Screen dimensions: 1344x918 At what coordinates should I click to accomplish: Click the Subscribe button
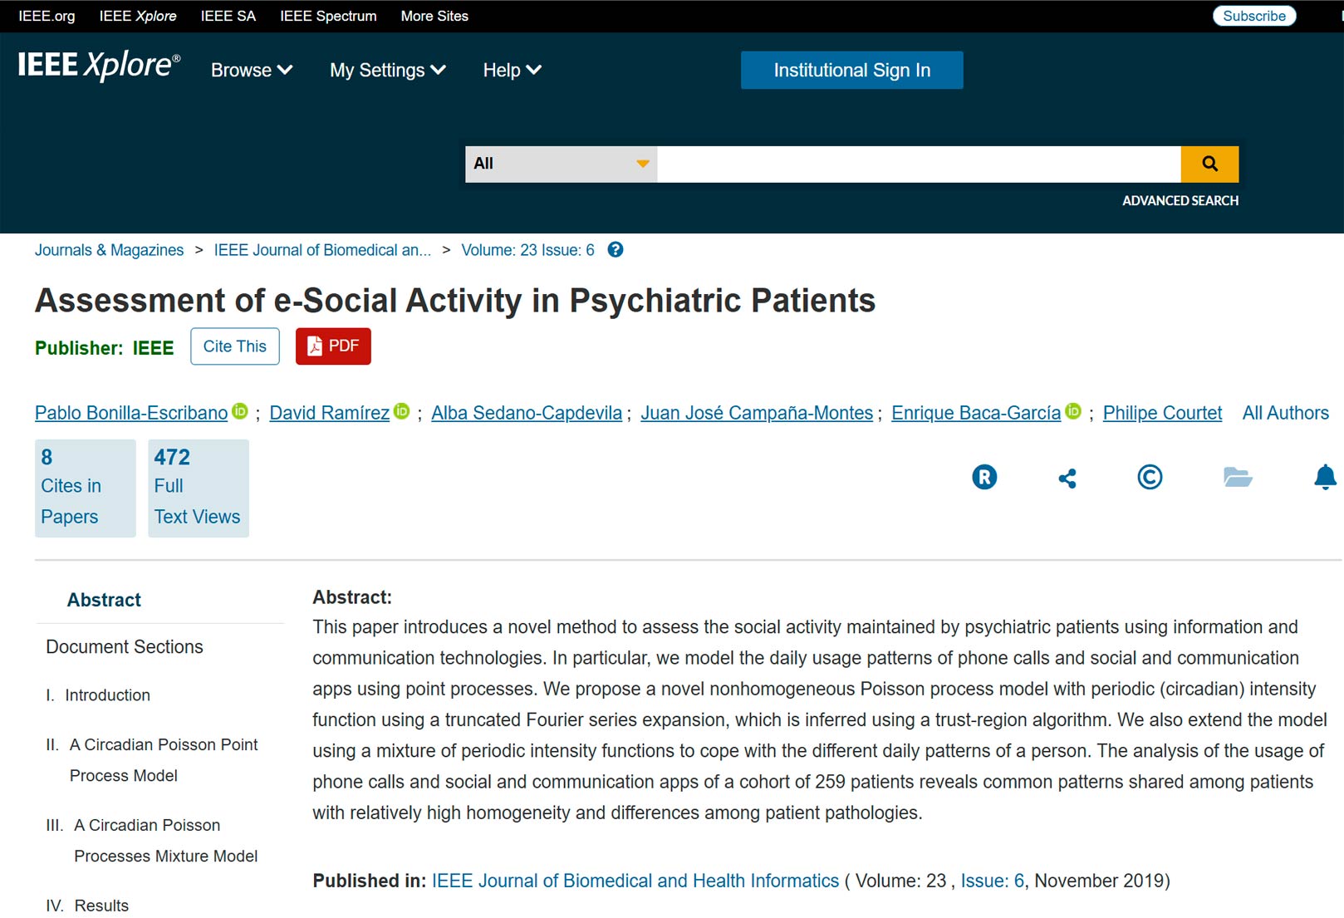click(1254, 16)
